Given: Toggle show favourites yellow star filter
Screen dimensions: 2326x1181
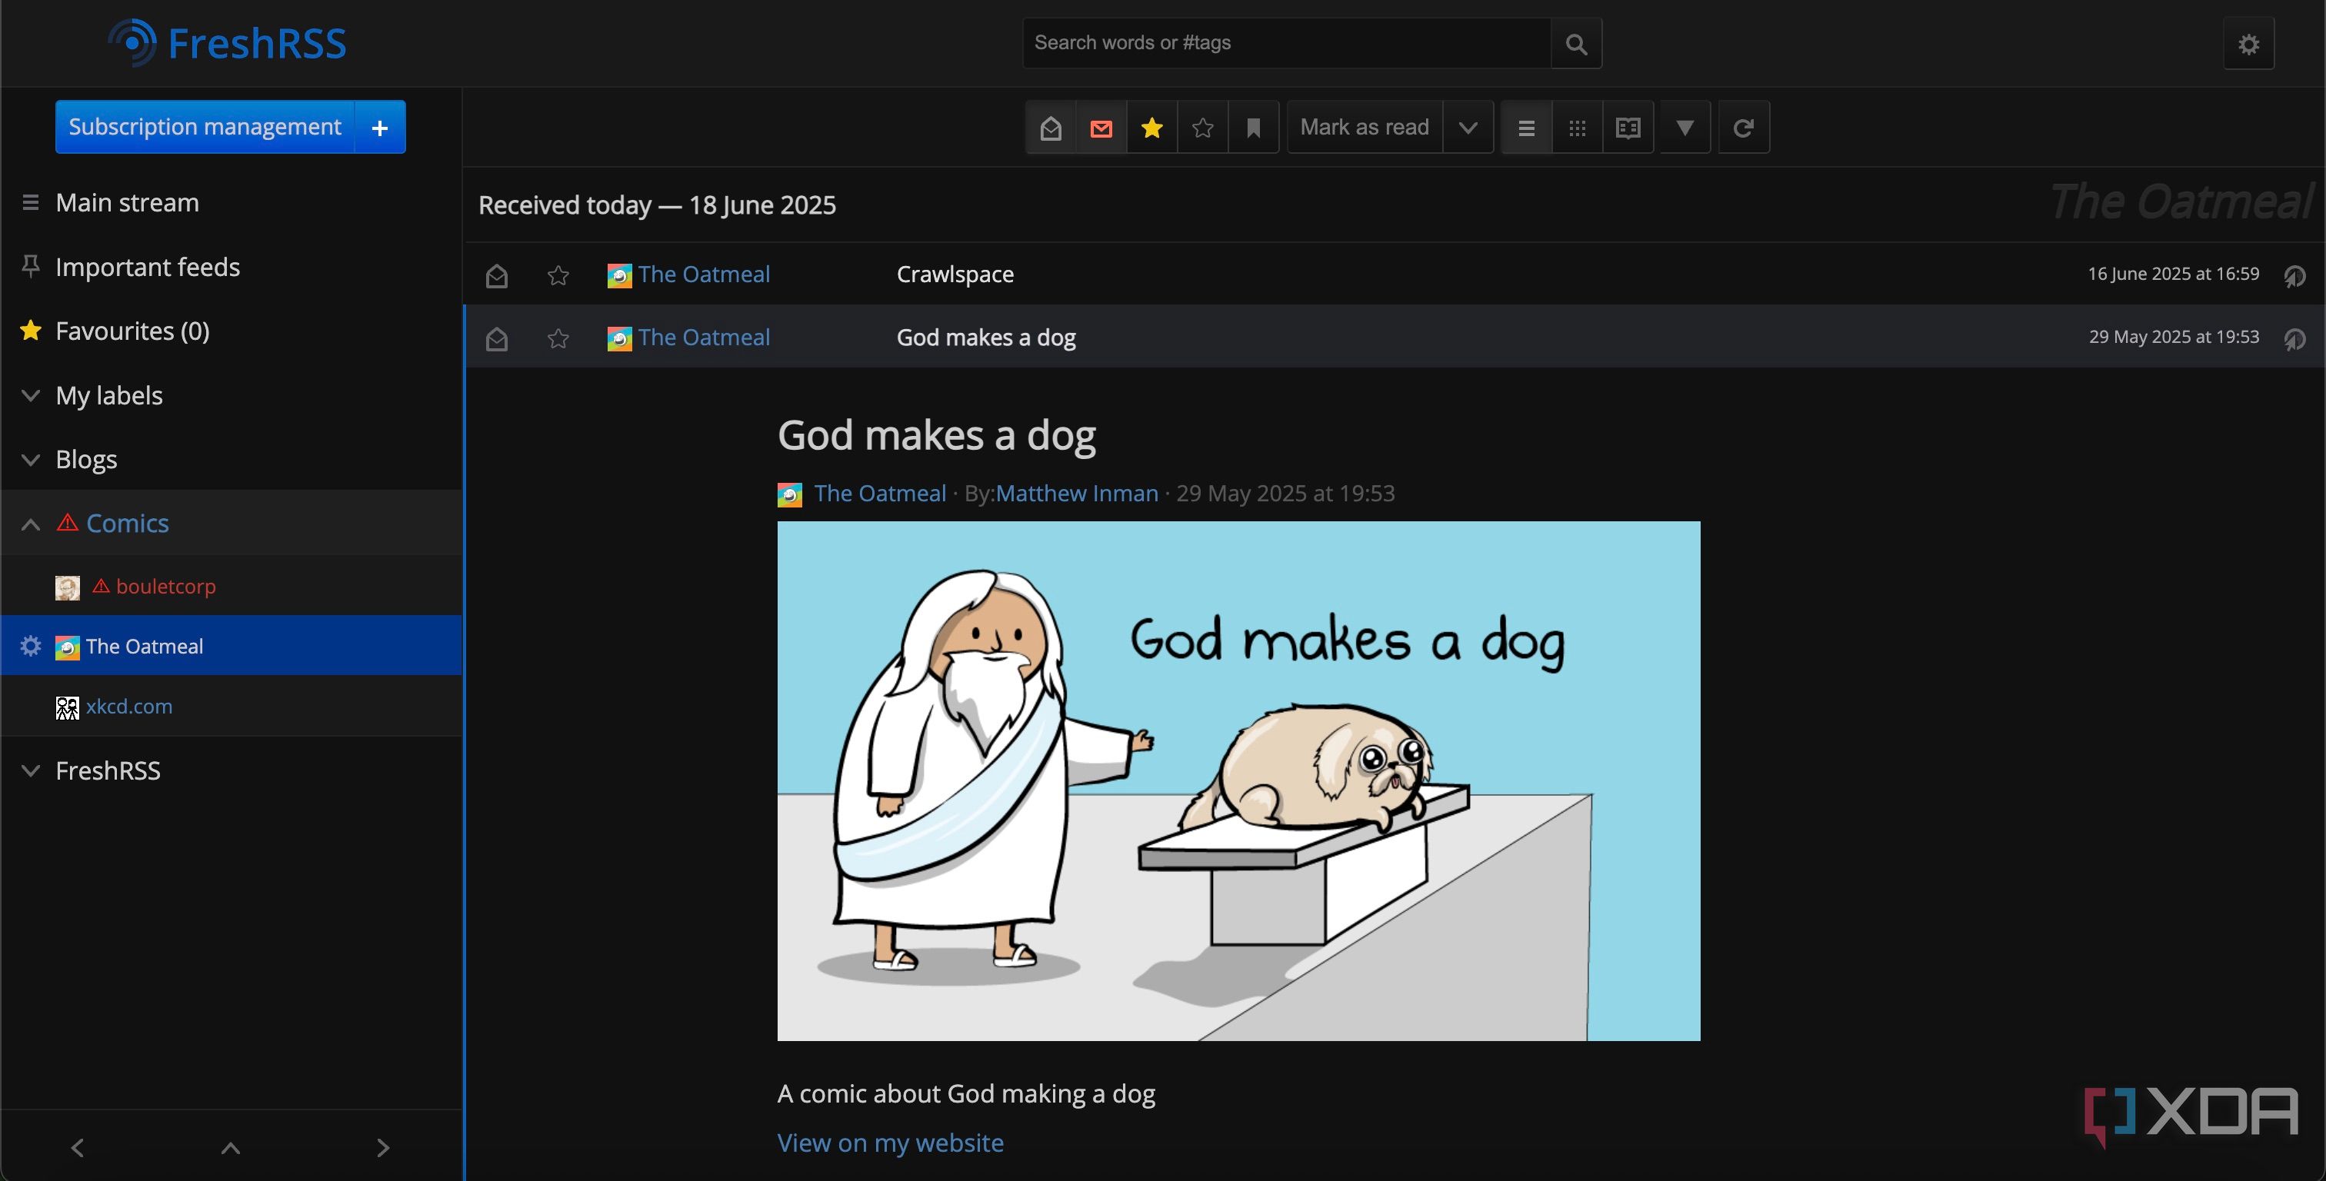Looking at the screenshot, I should tap(1151, 128).
